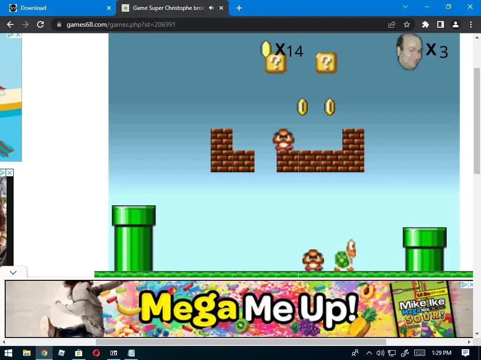Screen dimensions: 481x360
Task: Mute the game tab audio icon
Action: (211, 8)
